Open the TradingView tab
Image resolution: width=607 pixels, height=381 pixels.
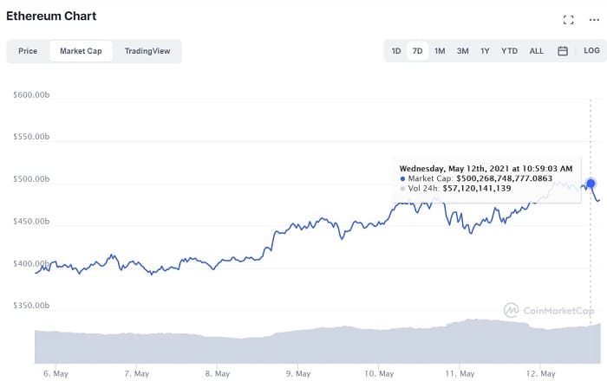point(147,51)
